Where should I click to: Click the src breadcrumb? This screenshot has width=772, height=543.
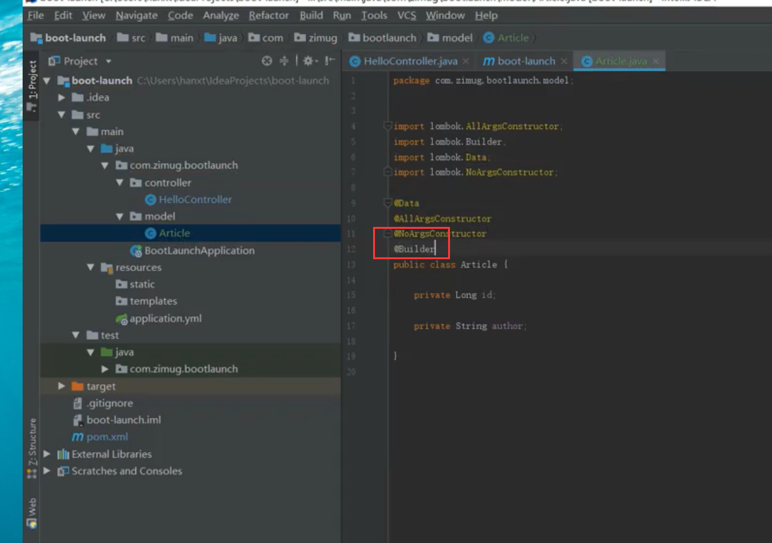[131, 38]
